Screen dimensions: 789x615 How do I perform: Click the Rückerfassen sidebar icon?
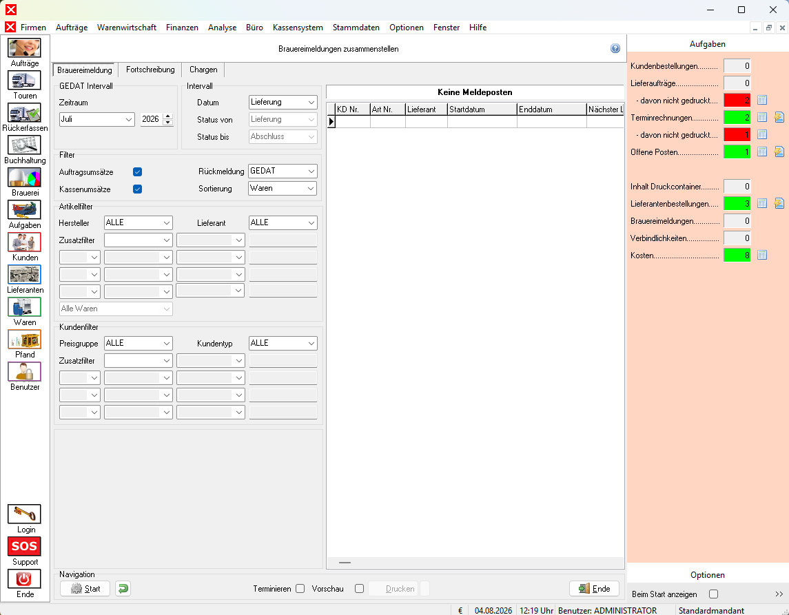pos(24,113)
